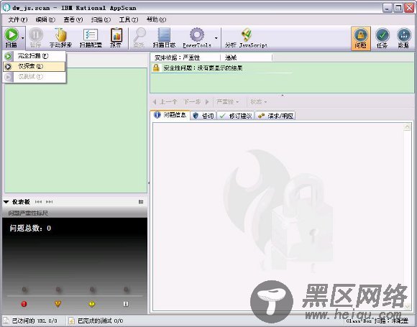Open the Help (帮助) menu

click(156, 19)
